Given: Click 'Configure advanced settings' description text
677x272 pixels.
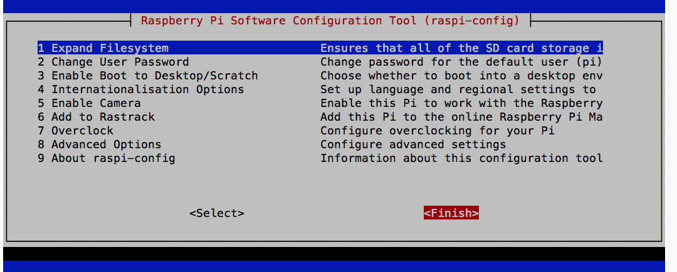Looking at the screenshot, I should point(413,144).
